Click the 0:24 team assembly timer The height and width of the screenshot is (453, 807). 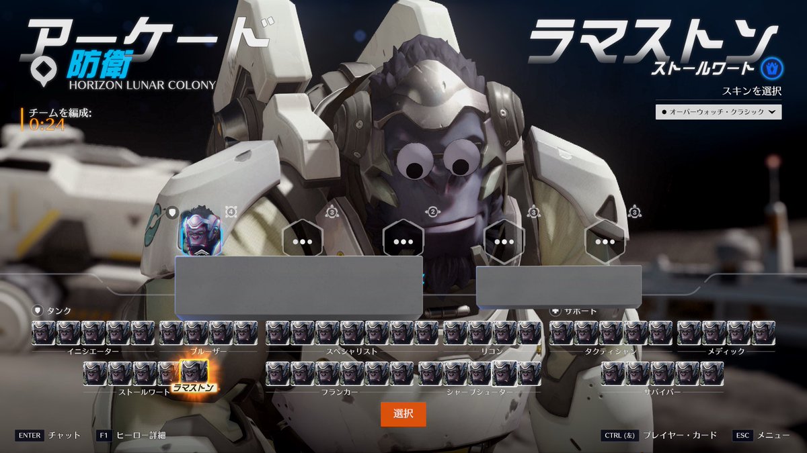pos(47,125)
